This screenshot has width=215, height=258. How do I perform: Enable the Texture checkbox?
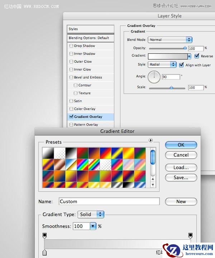tap(75, 93)
